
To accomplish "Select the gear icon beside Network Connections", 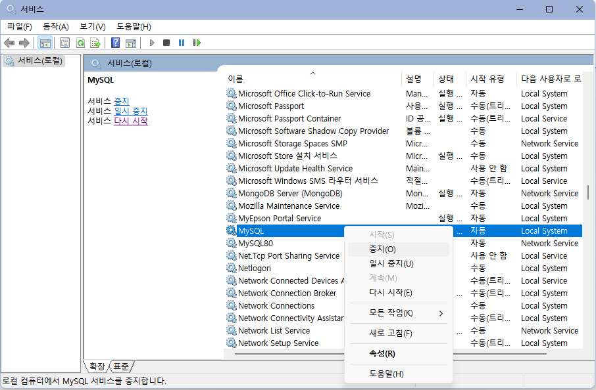I will (x=231, y=305).
